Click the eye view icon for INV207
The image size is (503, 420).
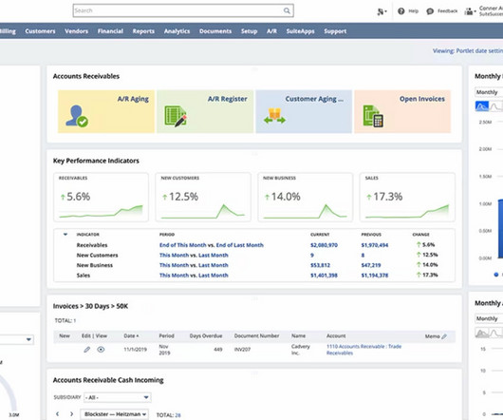101,350
